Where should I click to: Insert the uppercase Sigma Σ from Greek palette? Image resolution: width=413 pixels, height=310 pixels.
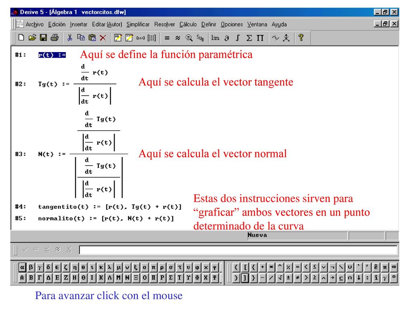tap(171, 277)
